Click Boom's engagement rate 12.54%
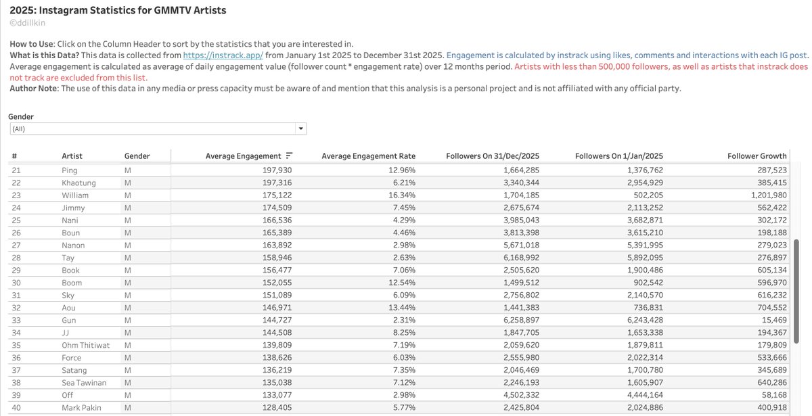 [x=402, y=283]
